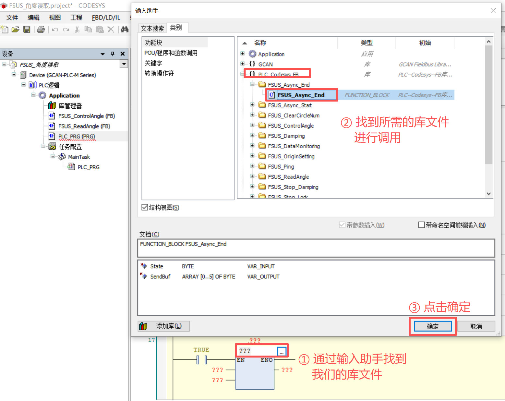Click the Save icon in toolbar
505x401 pixels.
coord(27,30)
